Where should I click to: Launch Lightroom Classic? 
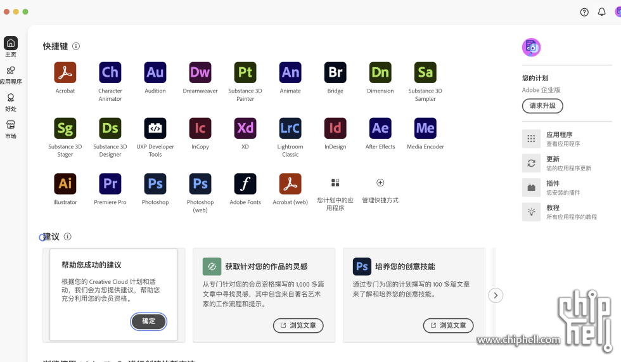[290, 128]
